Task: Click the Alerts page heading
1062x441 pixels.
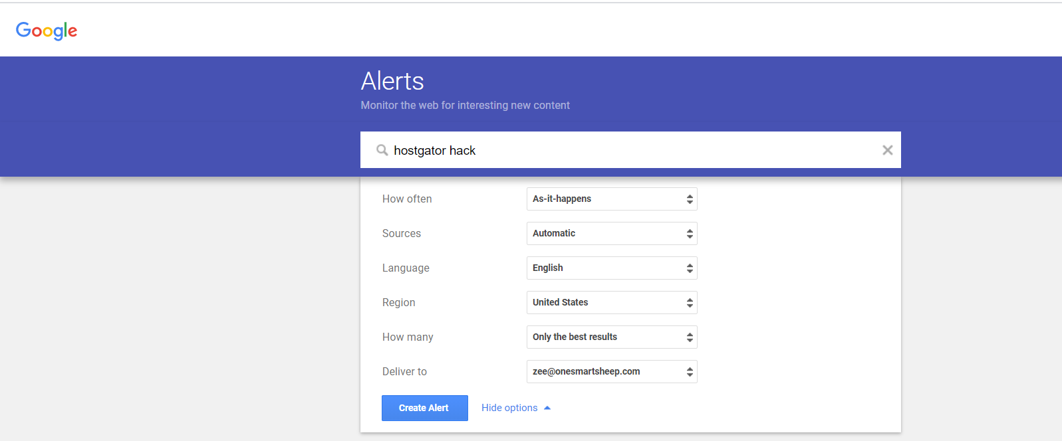Action: 392,81
